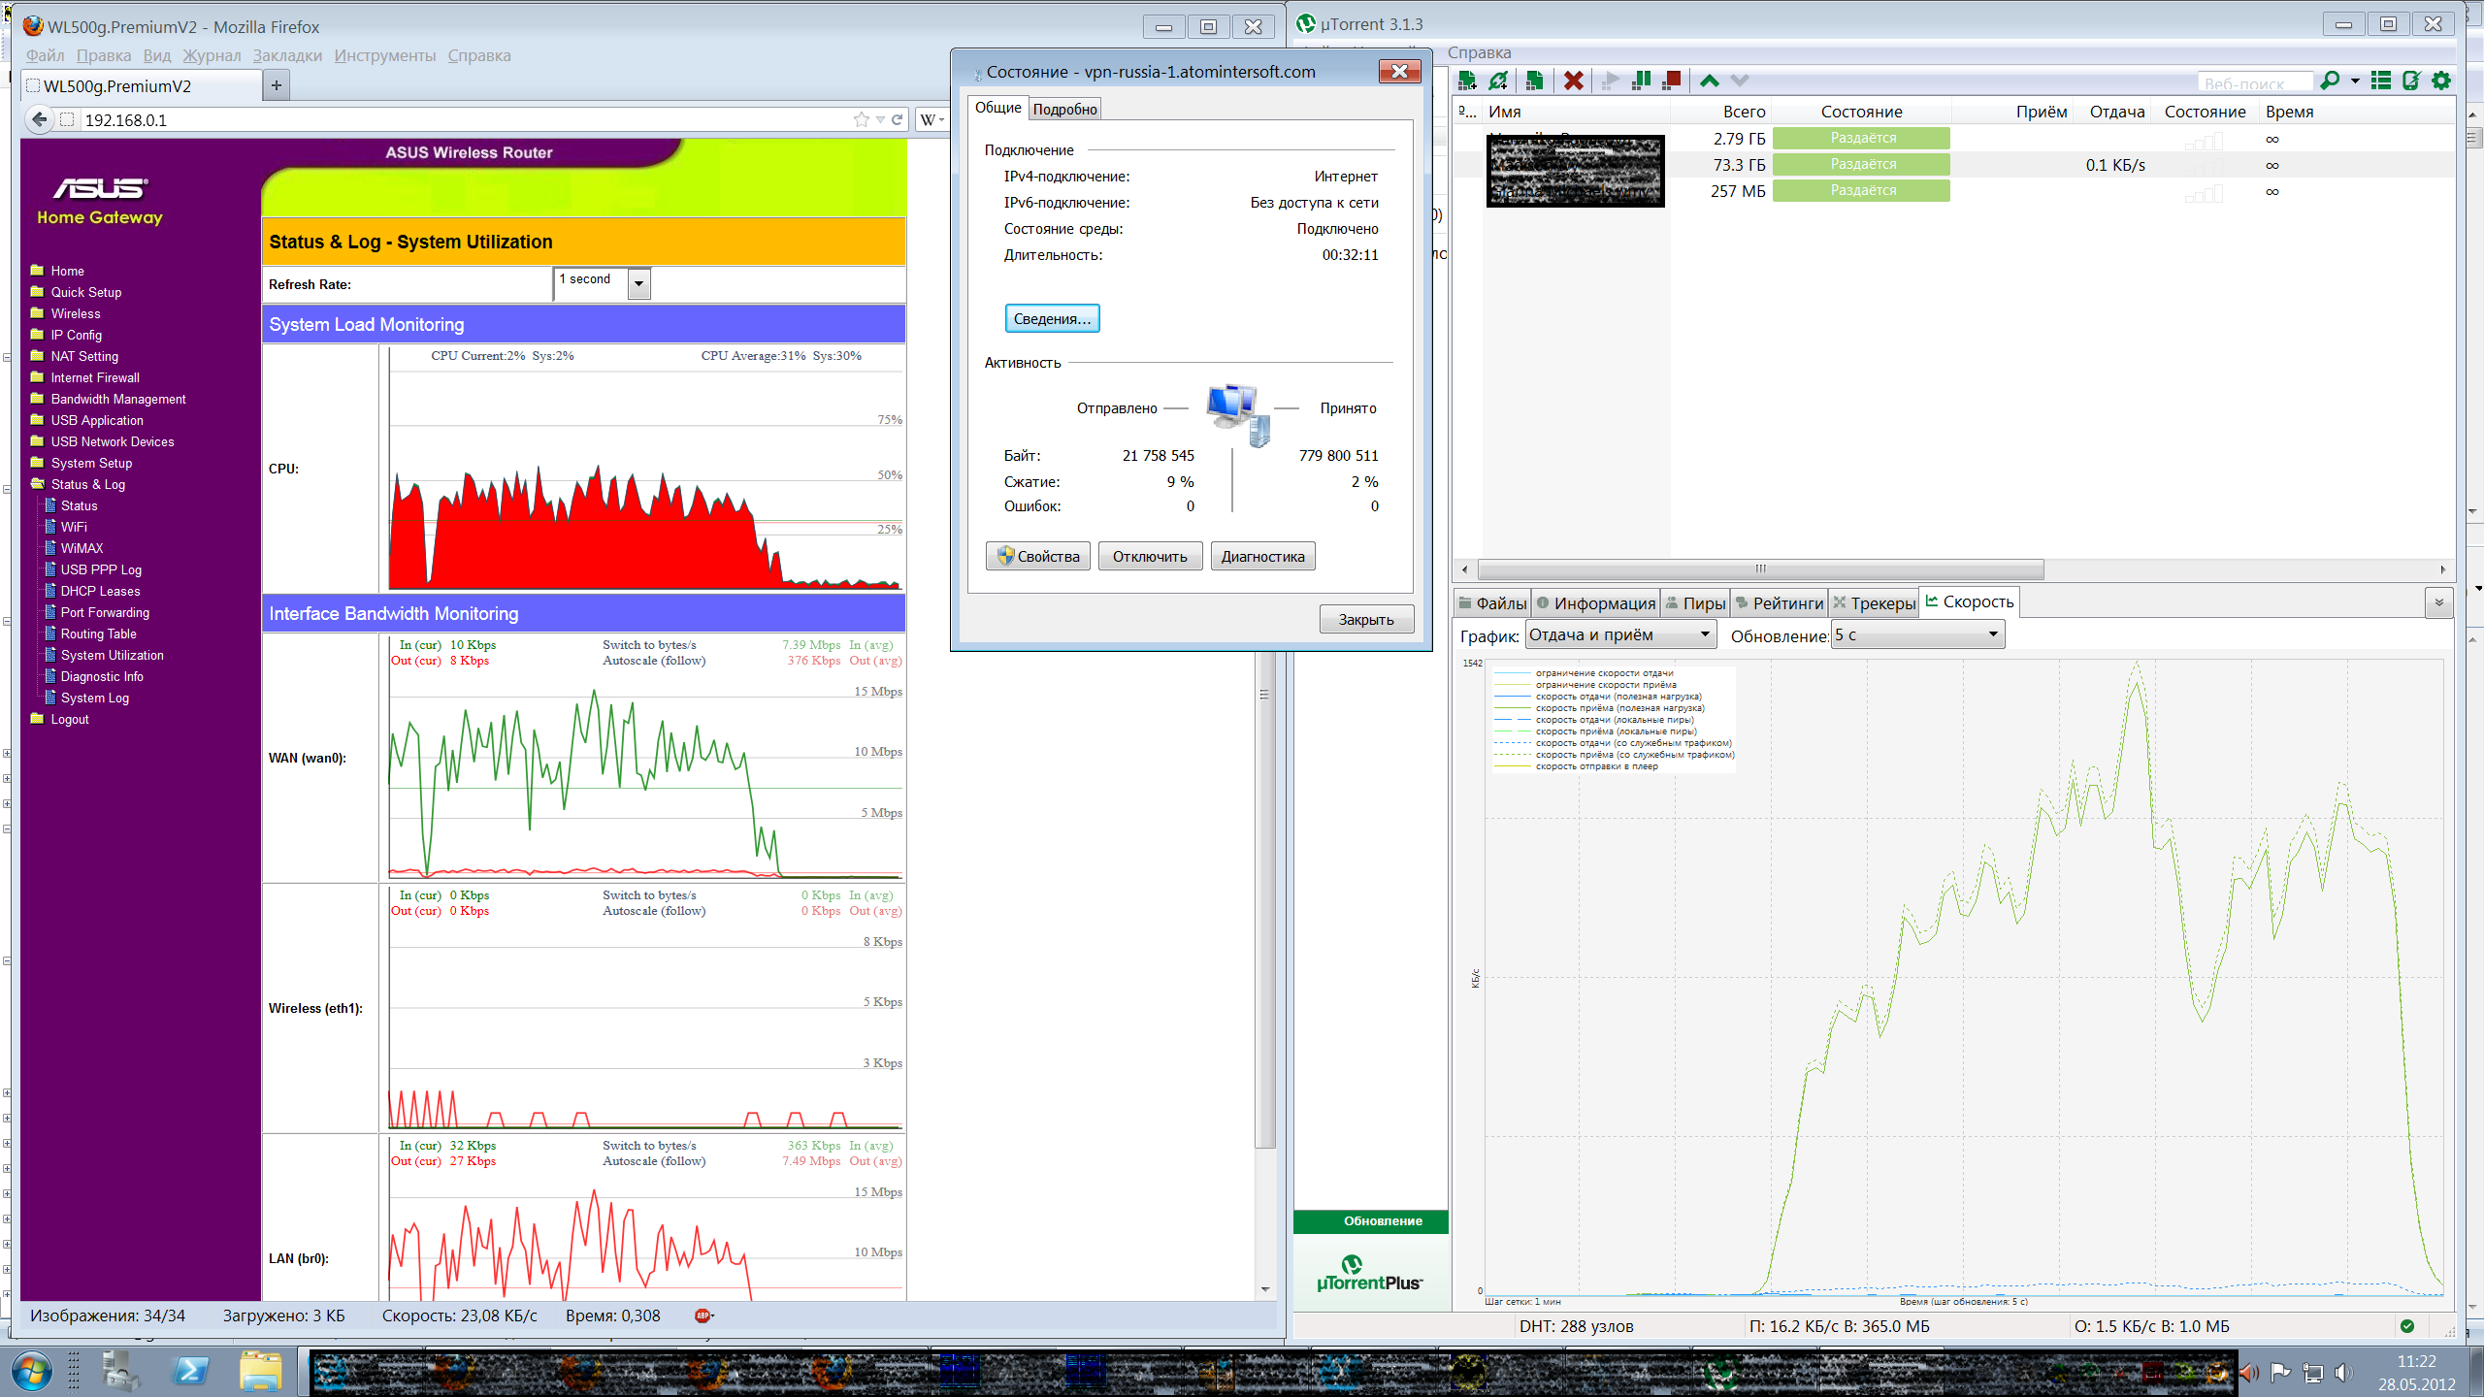The width and height of the screenshot is (2484, 1397).
Task: Click the Start torrent play icon
Action: (x=1611, y=81)
